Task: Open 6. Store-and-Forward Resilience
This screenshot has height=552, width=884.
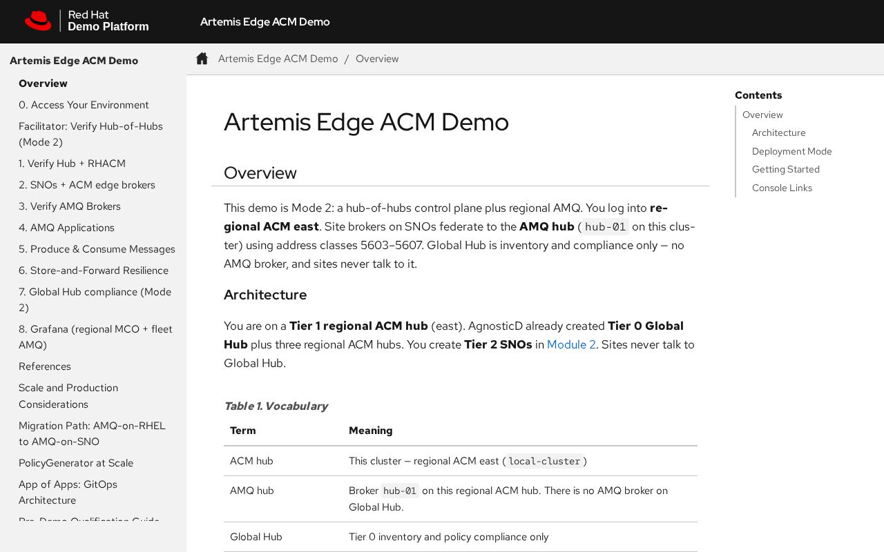Action: pyautogui.click(x=93, y=270)
